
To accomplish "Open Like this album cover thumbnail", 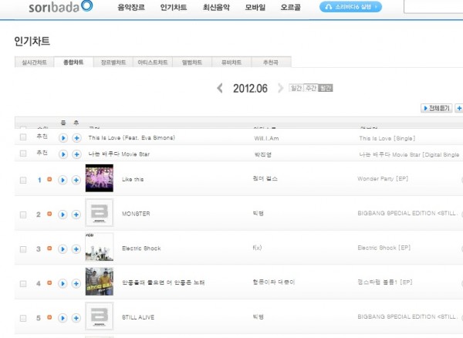I will click(100, 178).
